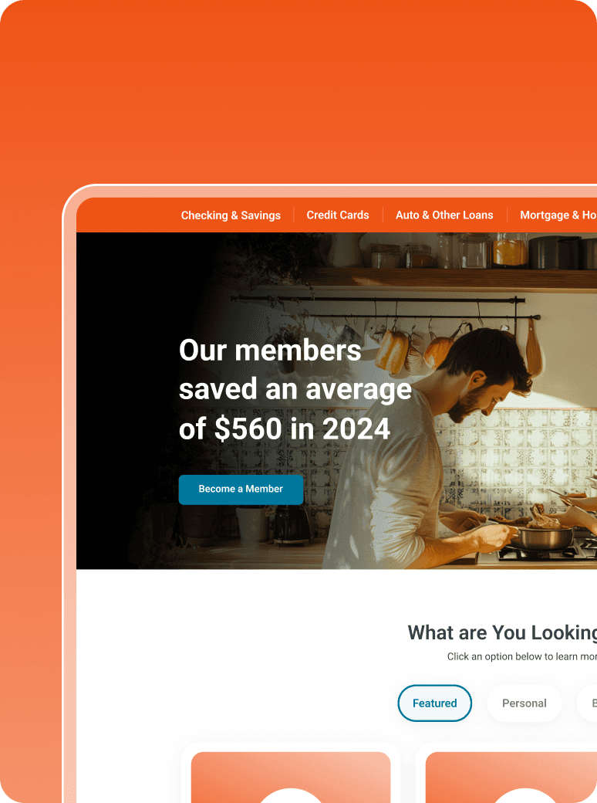Image resolution: width=597 pixels, height=803 pixels.
Task: Click the orange background above the browser mockup
Action: pos(298,92)
